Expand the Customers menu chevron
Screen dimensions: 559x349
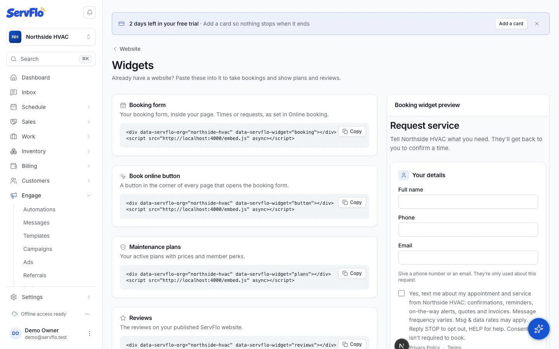89,181
